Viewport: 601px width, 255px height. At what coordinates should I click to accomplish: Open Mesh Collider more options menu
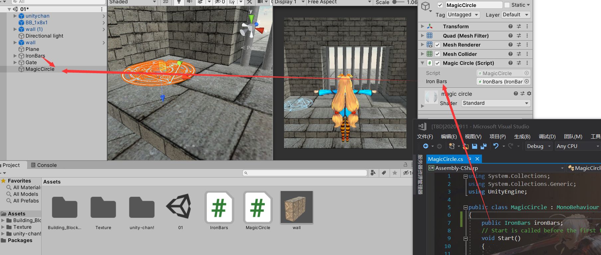(x=527, y=54)
